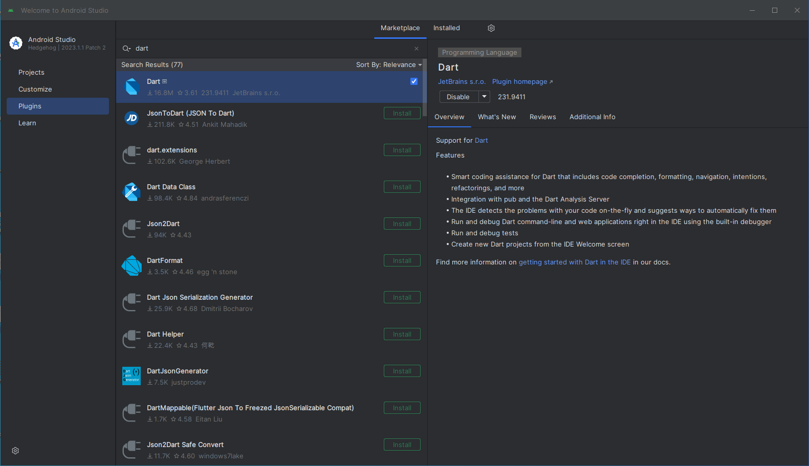
Task: Open Learn in the sidebar
Action: [58, 123]
